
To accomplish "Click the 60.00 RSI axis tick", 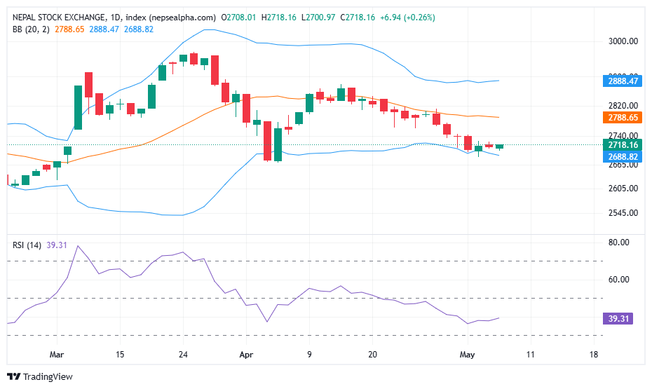I will 619,279.
